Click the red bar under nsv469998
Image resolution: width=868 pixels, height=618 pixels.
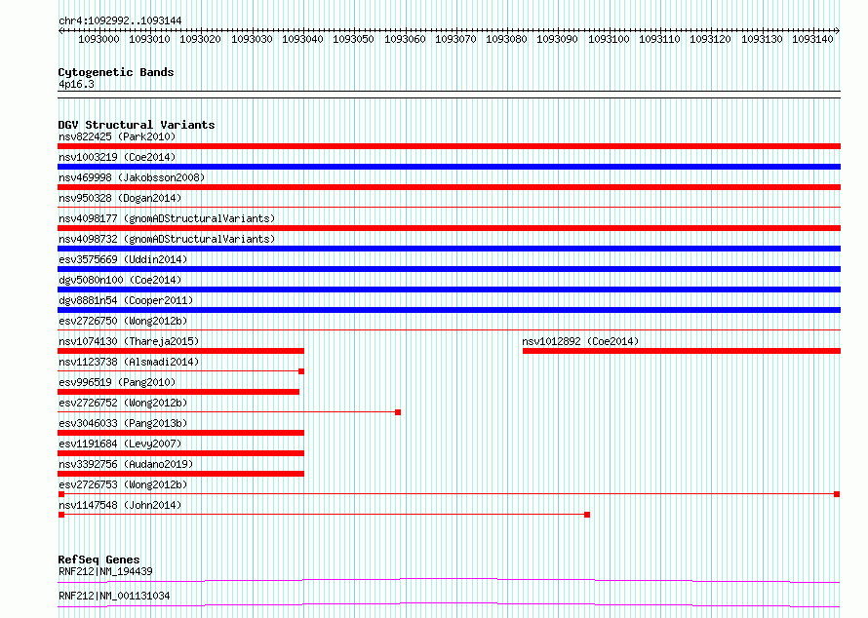pos(449,187)
